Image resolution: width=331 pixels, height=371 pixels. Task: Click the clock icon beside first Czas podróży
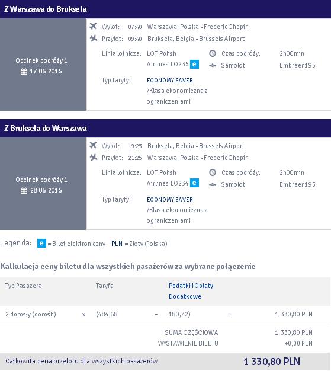pyautogui.click(x=213, y=53)
